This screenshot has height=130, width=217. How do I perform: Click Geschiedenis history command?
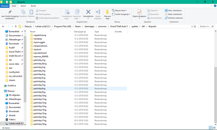[155, 18]
